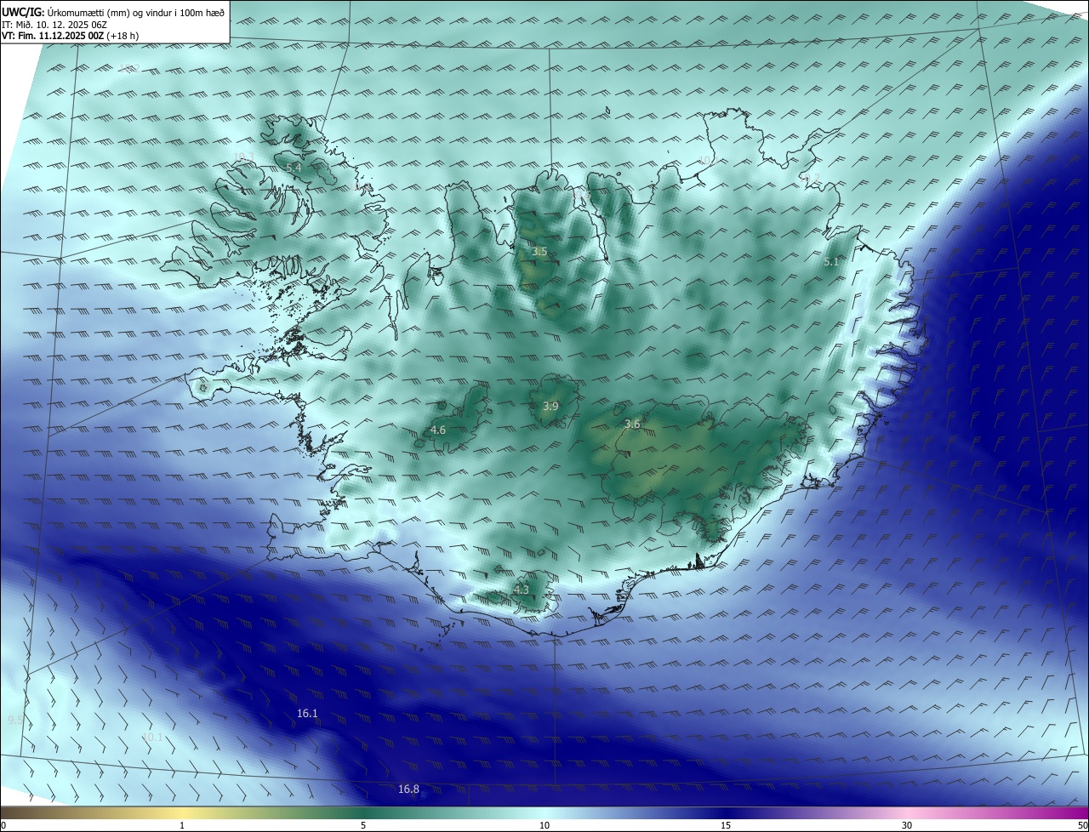Click the colorbar tick labeled 30

907,825
